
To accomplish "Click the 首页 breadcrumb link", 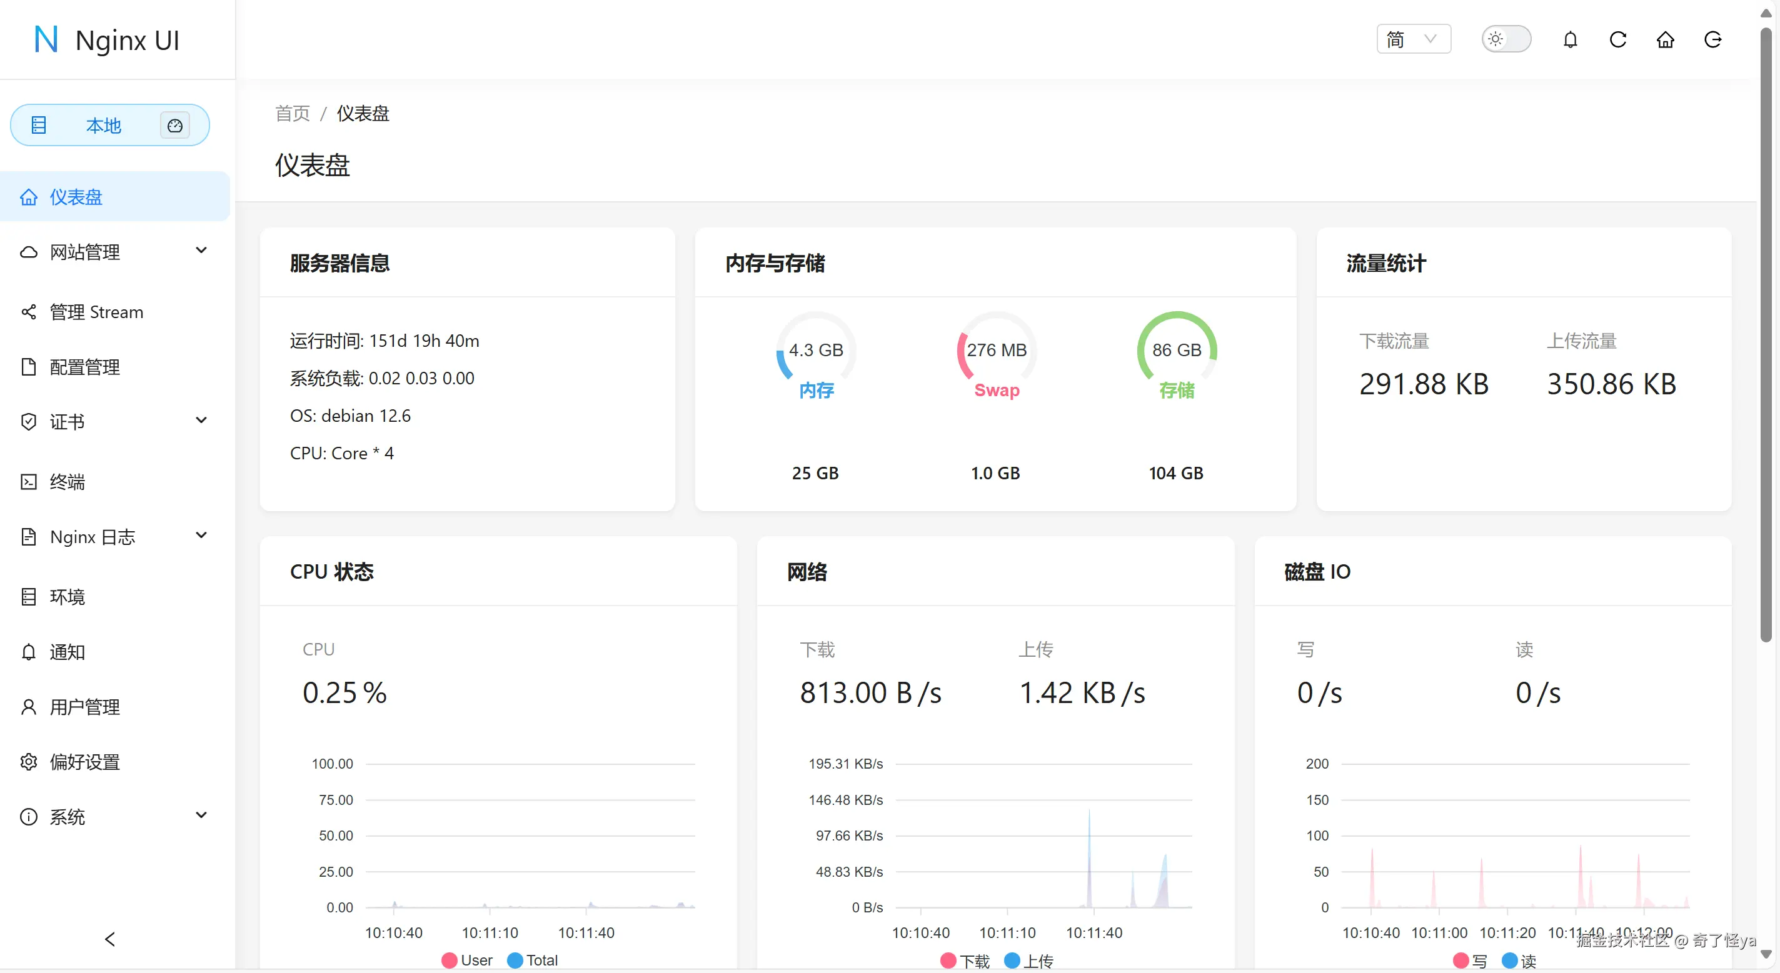I will (293, 113).
